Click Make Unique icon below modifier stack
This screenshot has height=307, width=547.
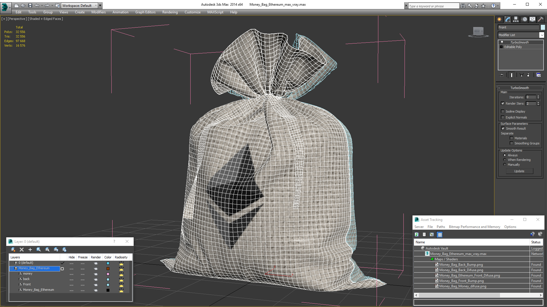521,75
